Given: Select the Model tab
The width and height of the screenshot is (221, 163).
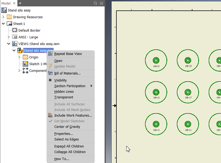Looking at the screenshot, I should [x=7, y=4].
